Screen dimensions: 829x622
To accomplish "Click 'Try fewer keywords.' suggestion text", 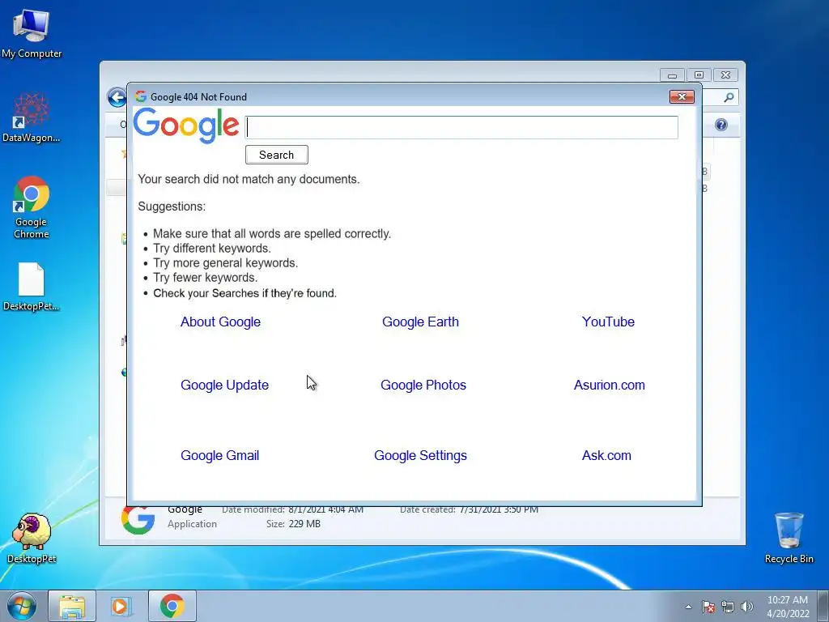I will coord(206,278).
